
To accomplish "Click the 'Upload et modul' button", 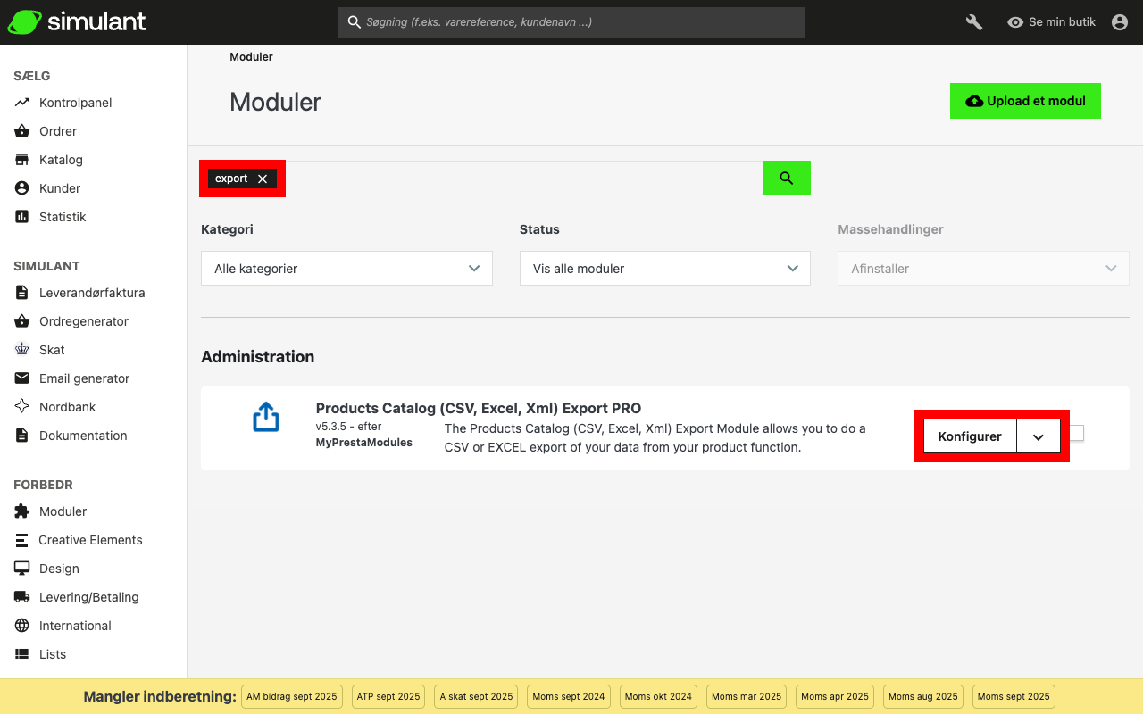I will (1025, 101).
